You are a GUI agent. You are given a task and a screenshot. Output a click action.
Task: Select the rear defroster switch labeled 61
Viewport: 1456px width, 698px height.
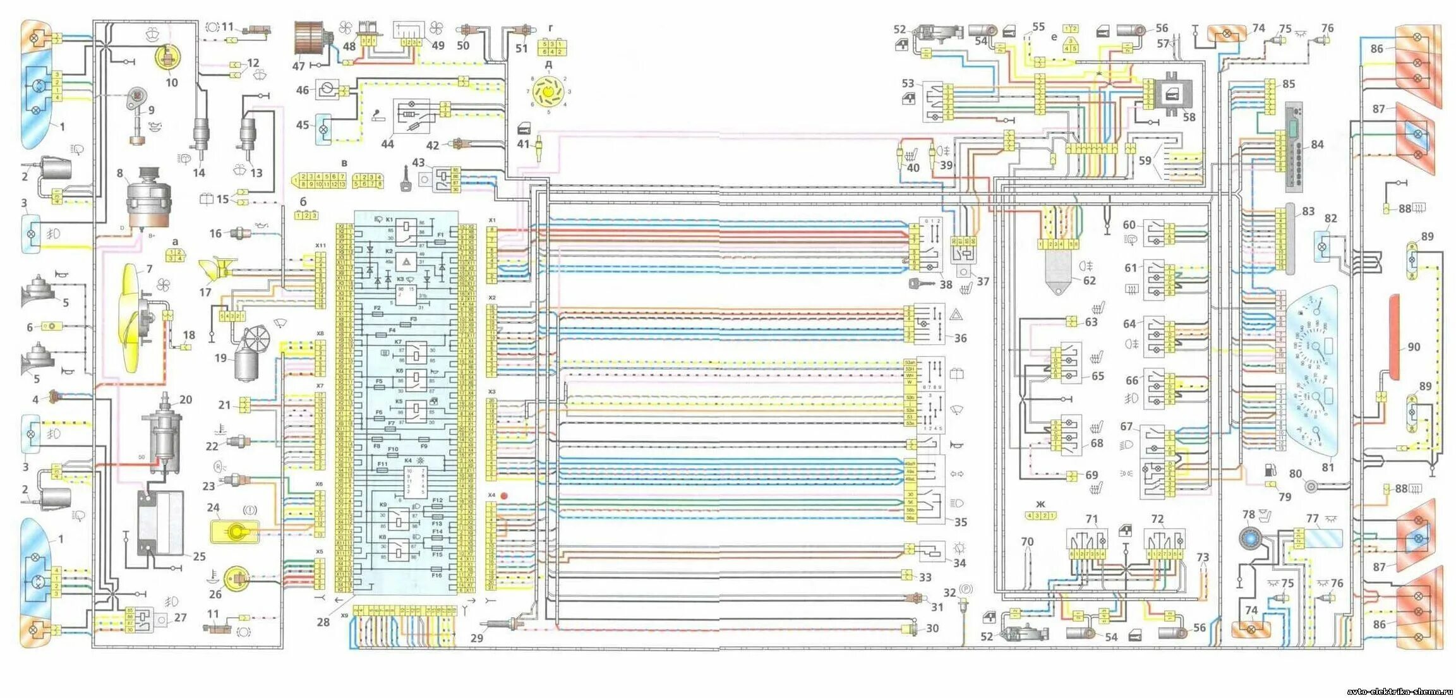1158,279
